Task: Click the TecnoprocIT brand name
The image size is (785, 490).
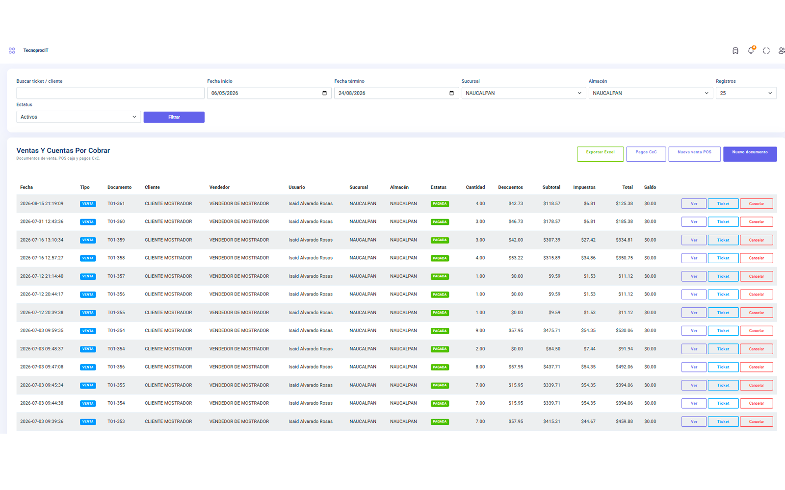Action: (x=36, y=50)
